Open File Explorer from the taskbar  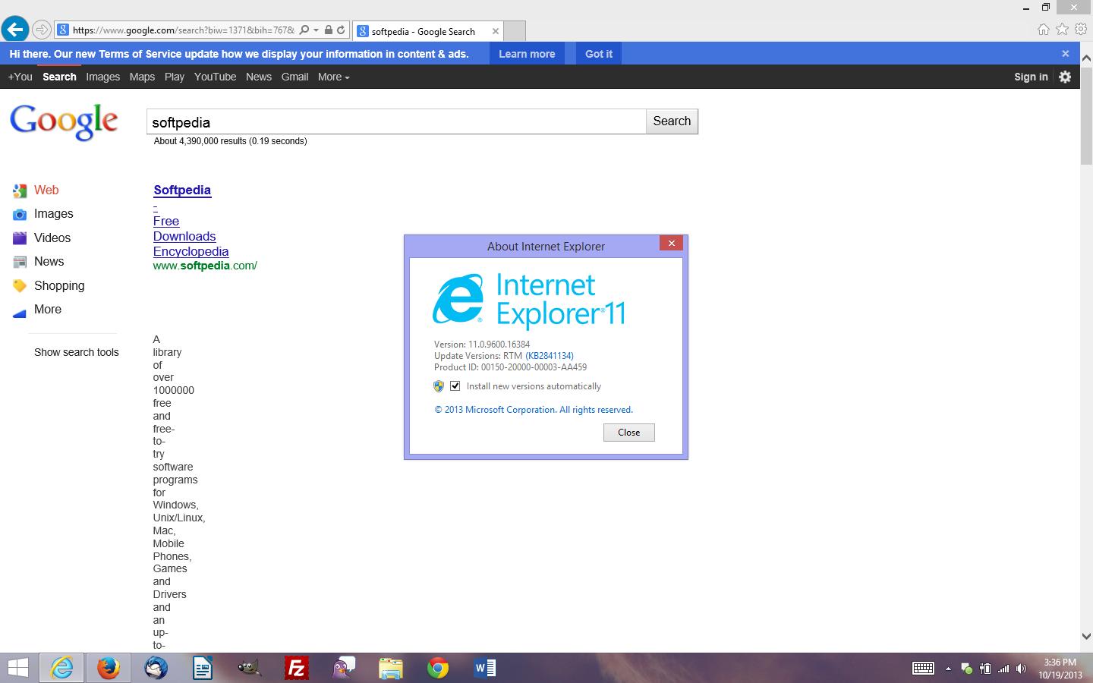click(x=390, y=668)
